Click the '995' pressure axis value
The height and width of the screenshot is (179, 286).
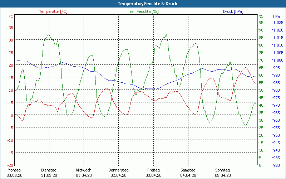(276, 68)
